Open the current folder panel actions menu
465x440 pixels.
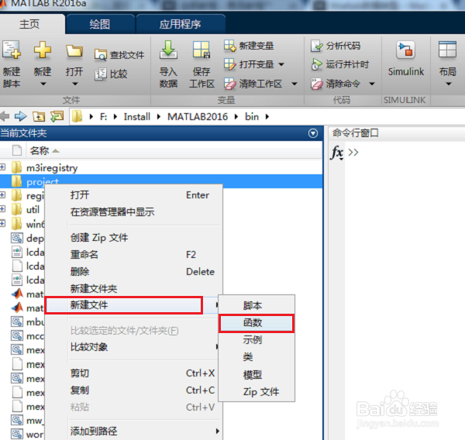tap(313, 133)
